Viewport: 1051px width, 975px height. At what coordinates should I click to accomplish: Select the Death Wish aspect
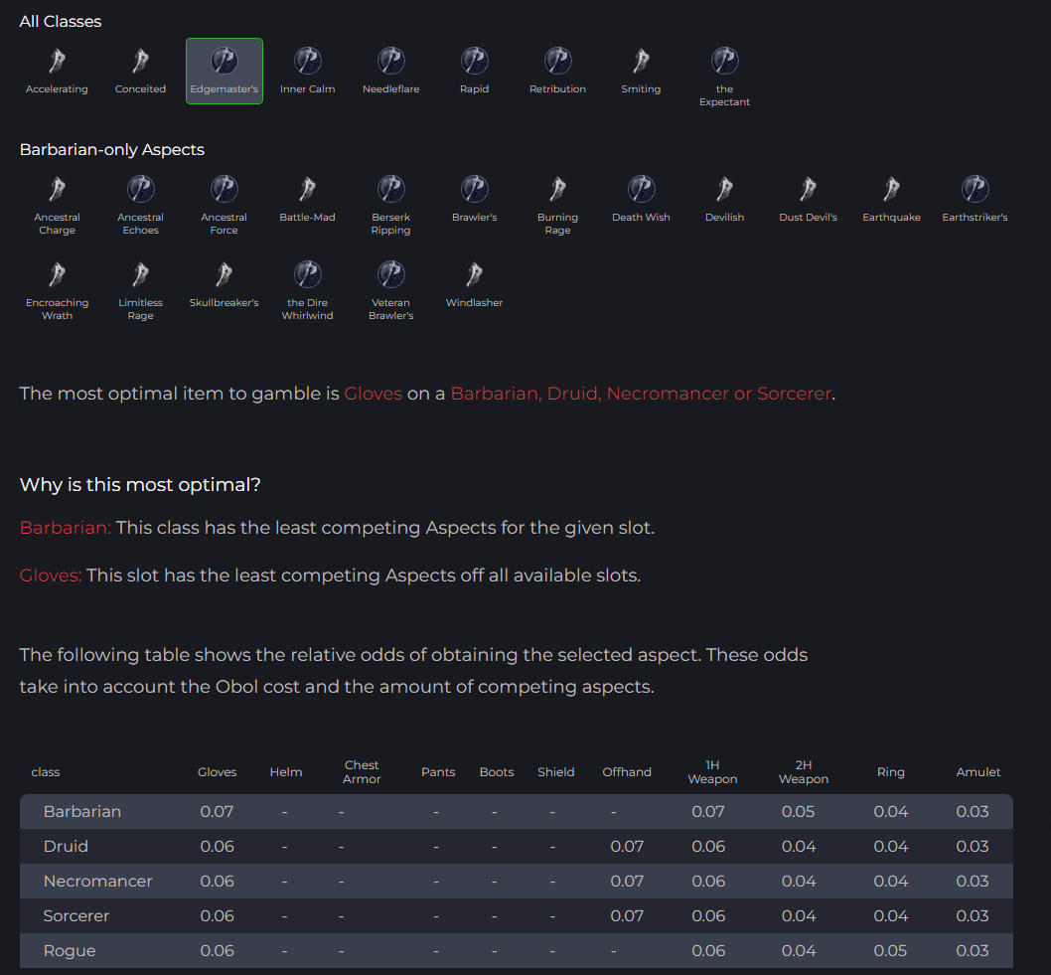tap(642, 189)
